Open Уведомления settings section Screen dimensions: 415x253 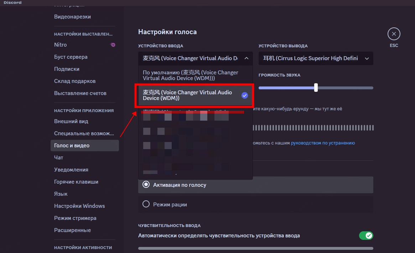pyautogui.click(x=71, y=170)
